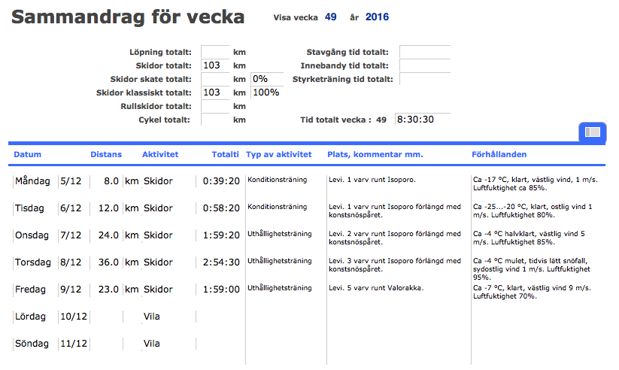The height and width of the screenshot is (370, 619).
Task: Click the Rullskidor totalt input field
Action: (215, 106)
